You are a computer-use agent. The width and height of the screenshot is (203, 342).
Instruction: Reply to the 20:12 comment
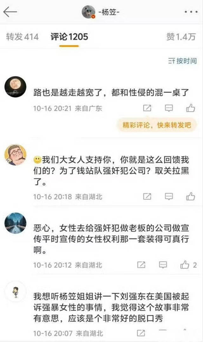(163, 265)
